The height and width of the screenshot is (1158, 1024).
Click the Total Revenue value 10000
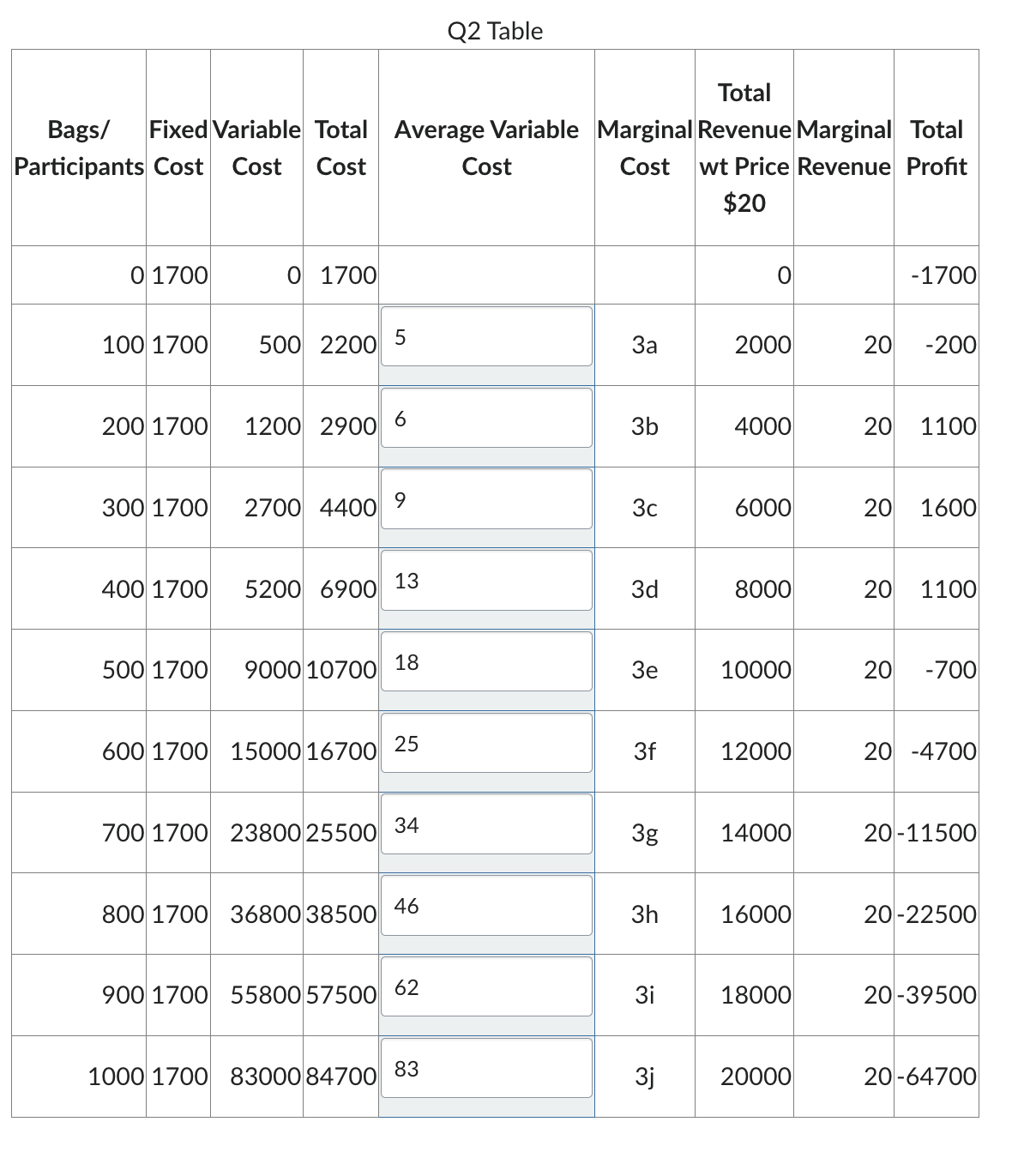(x=756, y=670)
